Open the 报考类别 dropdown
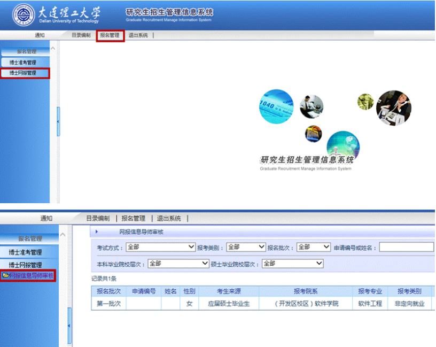This screenshot has height=347, width=436. (246, 247)
